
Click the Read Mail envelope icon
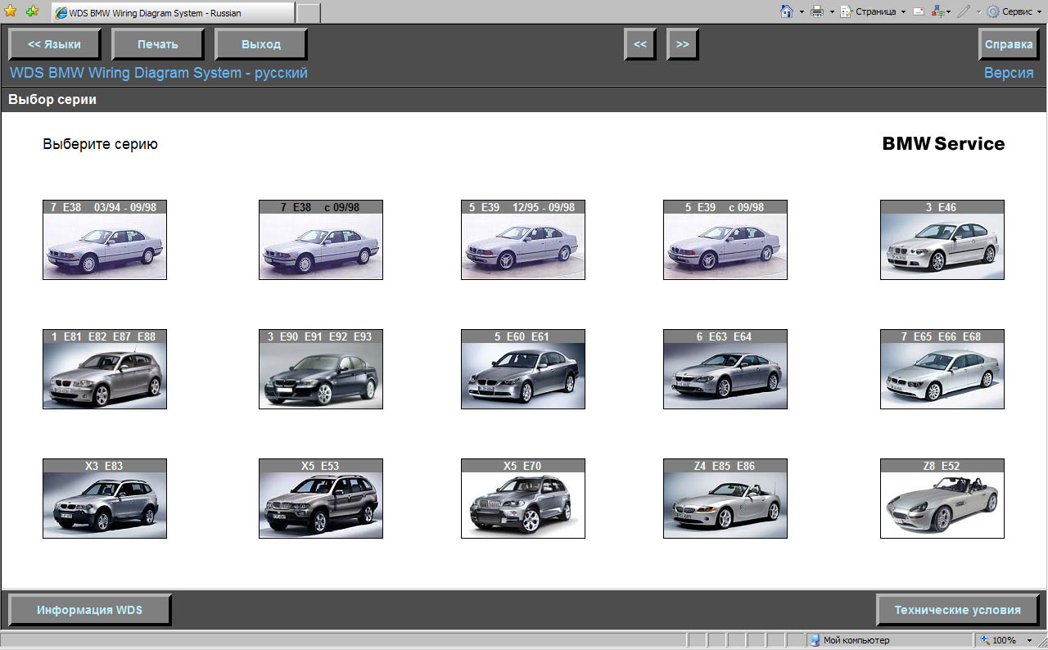coord(919,11)
